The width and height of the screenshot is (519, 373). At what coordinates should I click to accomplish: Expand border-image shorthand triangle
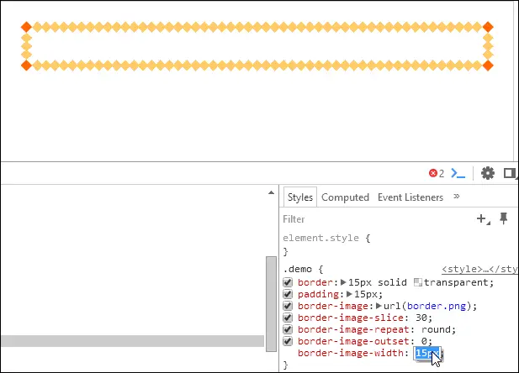(379, 306)
